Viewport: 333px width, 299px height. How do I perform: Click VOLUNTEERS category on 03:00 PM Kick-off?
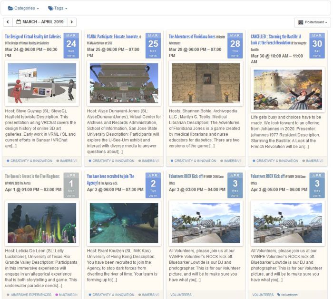tap(180, 295)
